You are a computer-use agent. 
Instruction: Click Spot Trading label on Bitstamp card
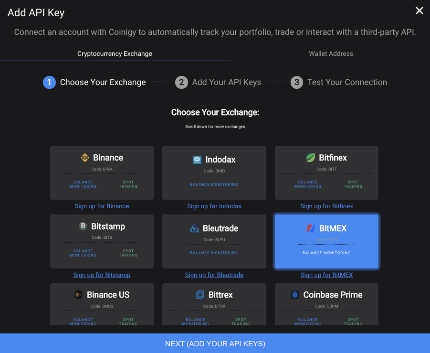coord(128,253)
